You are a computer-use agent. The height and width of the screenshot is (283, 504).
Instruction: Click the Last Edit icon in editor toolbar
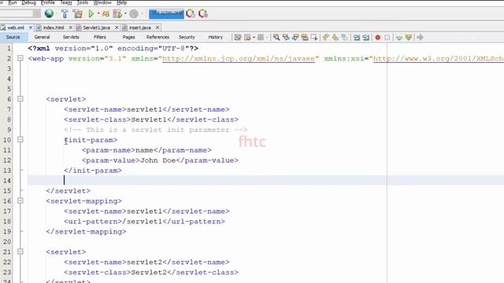(x=238, y=38)
